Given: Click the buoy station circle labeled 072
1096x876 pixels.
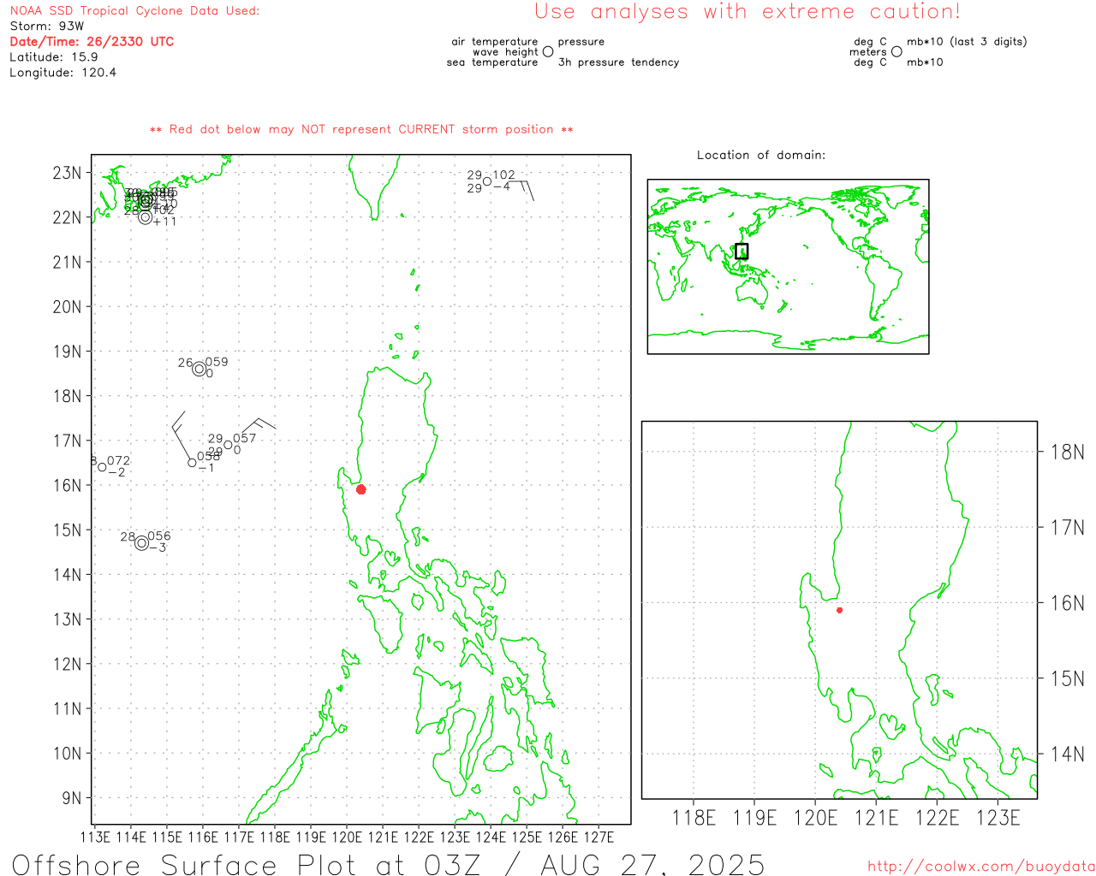Looking at the screenshot, I should tap(102, 467).
